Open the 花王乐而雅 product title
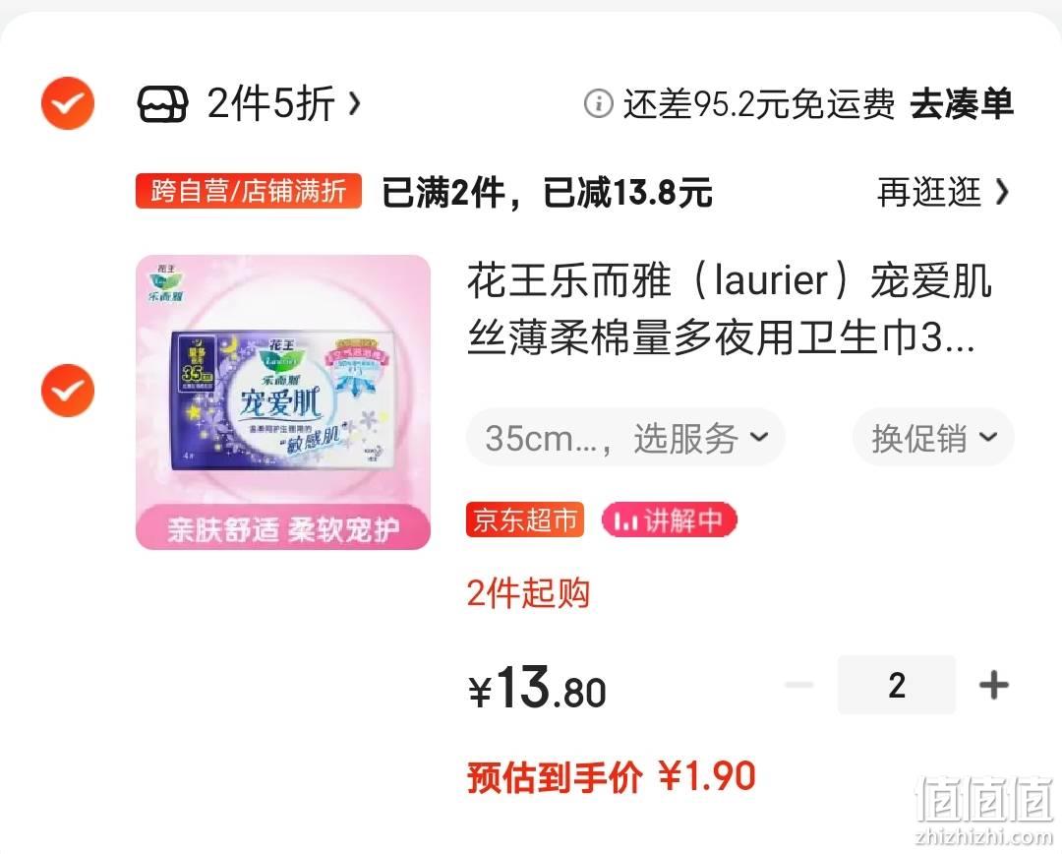The image size is (1062, 854). click(x=730, y=309)
